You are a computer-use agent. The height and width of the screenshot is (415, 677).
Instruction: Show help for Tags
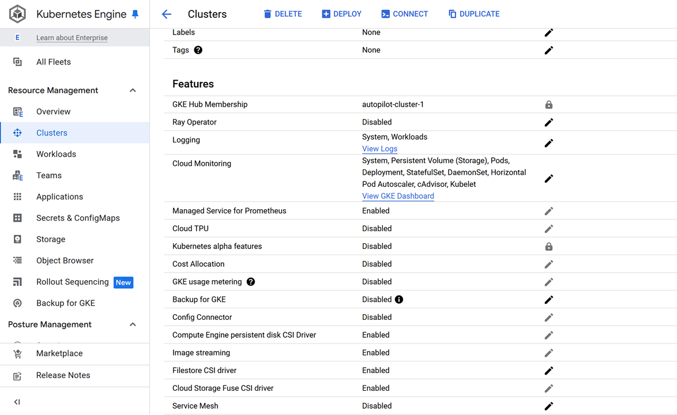198,50
